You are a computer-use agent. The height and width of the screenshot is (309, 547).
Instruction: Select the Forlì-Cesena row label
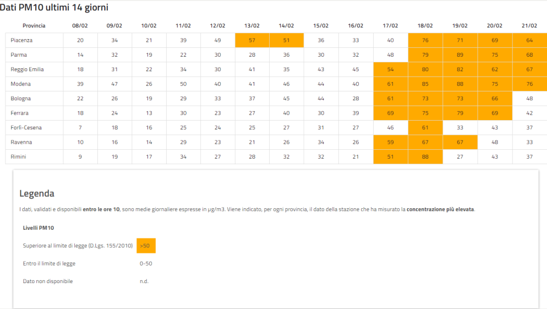pos(26,127)
